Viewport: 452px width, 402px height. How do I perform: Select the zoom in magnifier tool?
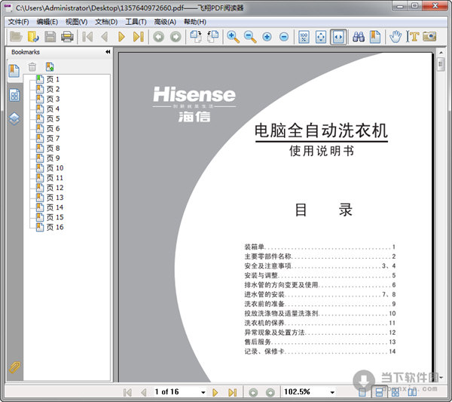click(x=233, y=37)
